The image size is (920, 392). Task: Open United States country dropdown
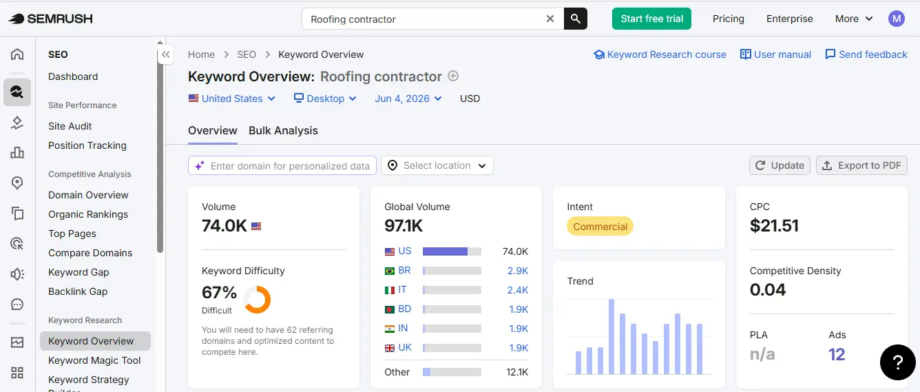232,99
